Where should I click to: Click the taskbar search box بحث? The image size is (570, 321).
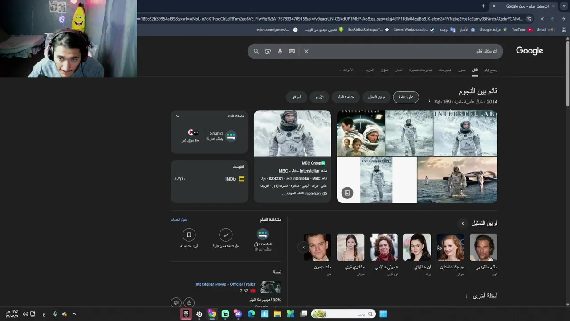pos(343,314)
